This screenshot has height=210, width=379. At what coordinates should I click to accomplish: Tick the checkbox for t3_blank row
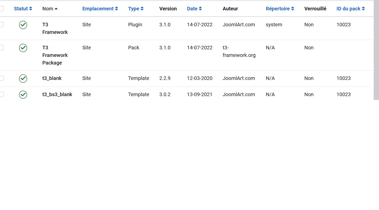pos(2,78)
